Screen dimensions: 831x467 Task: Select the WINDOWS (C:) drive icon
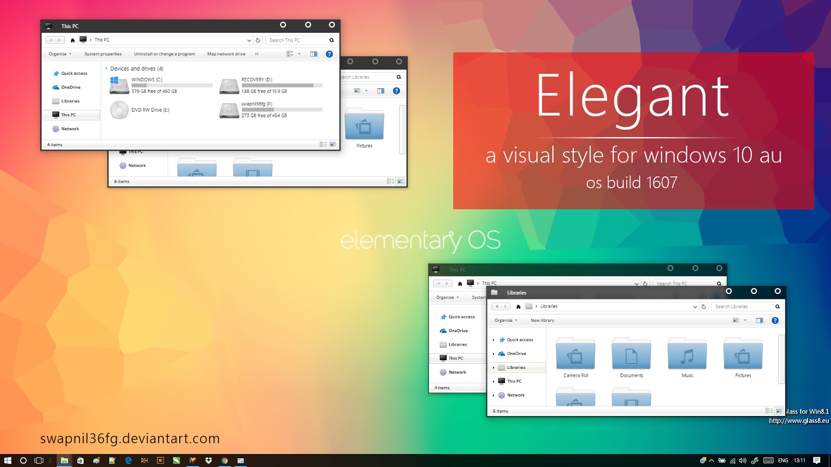pos(119,85)
